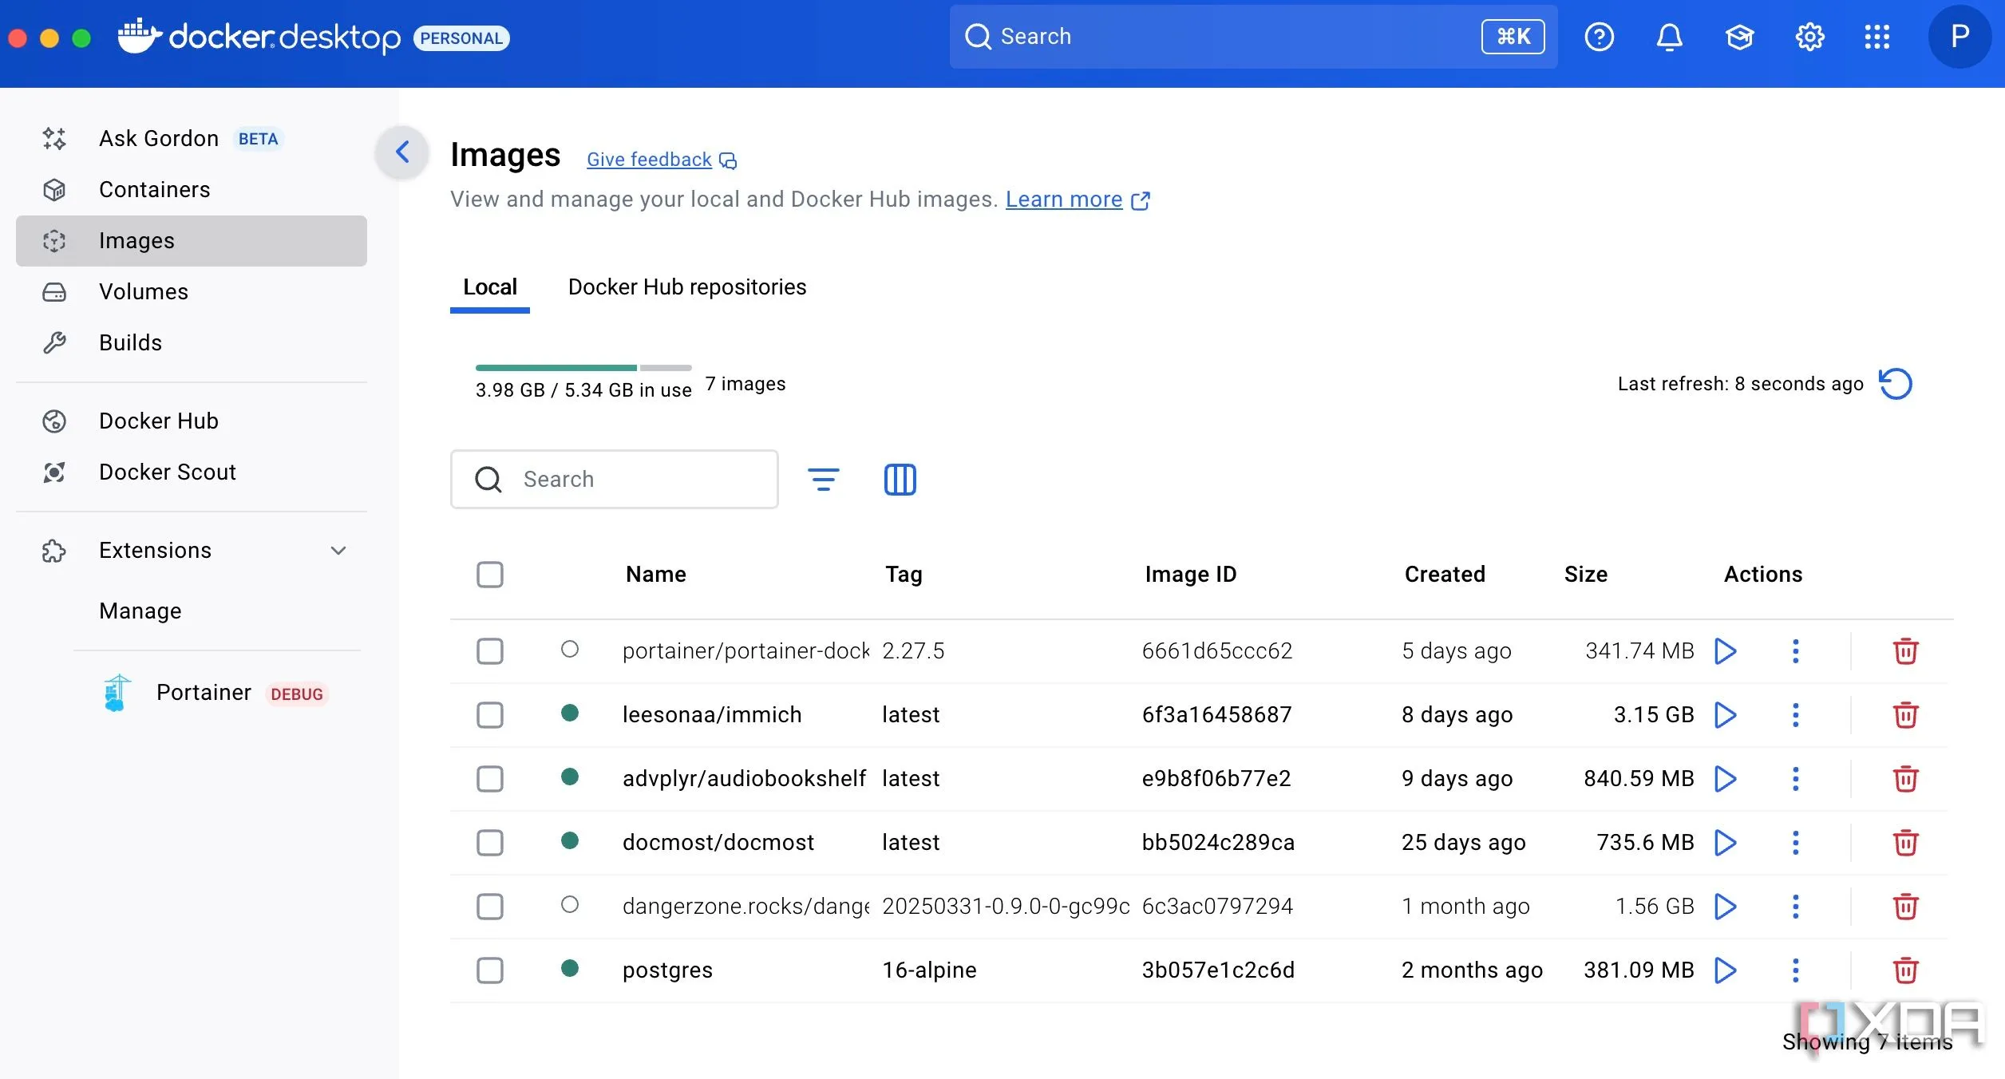The width and height of the screenshot is (2005, 1079).
Task: Click the disk usage progress bar
Action: pos(583,368)
